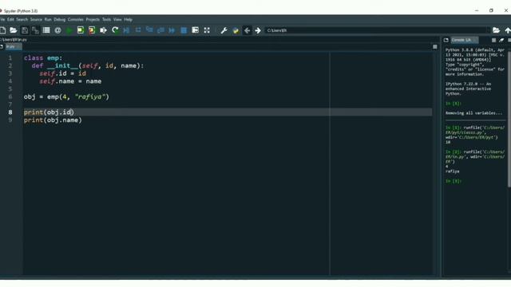
Task: Click the debugger step into icon
Action: click(149, 30)
